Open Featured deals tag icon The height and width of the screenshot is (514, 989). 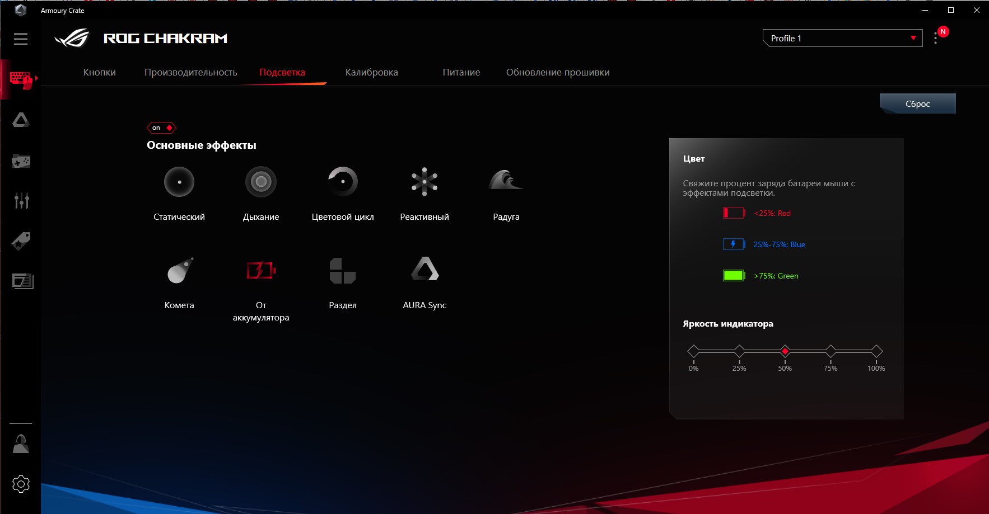point(21,241)
